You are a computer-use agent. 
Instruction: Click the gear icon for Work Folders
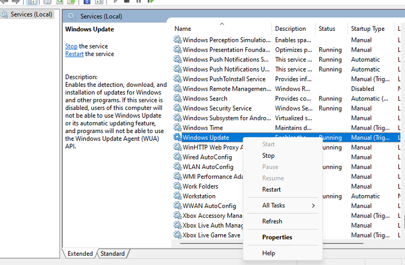point(177,186)
